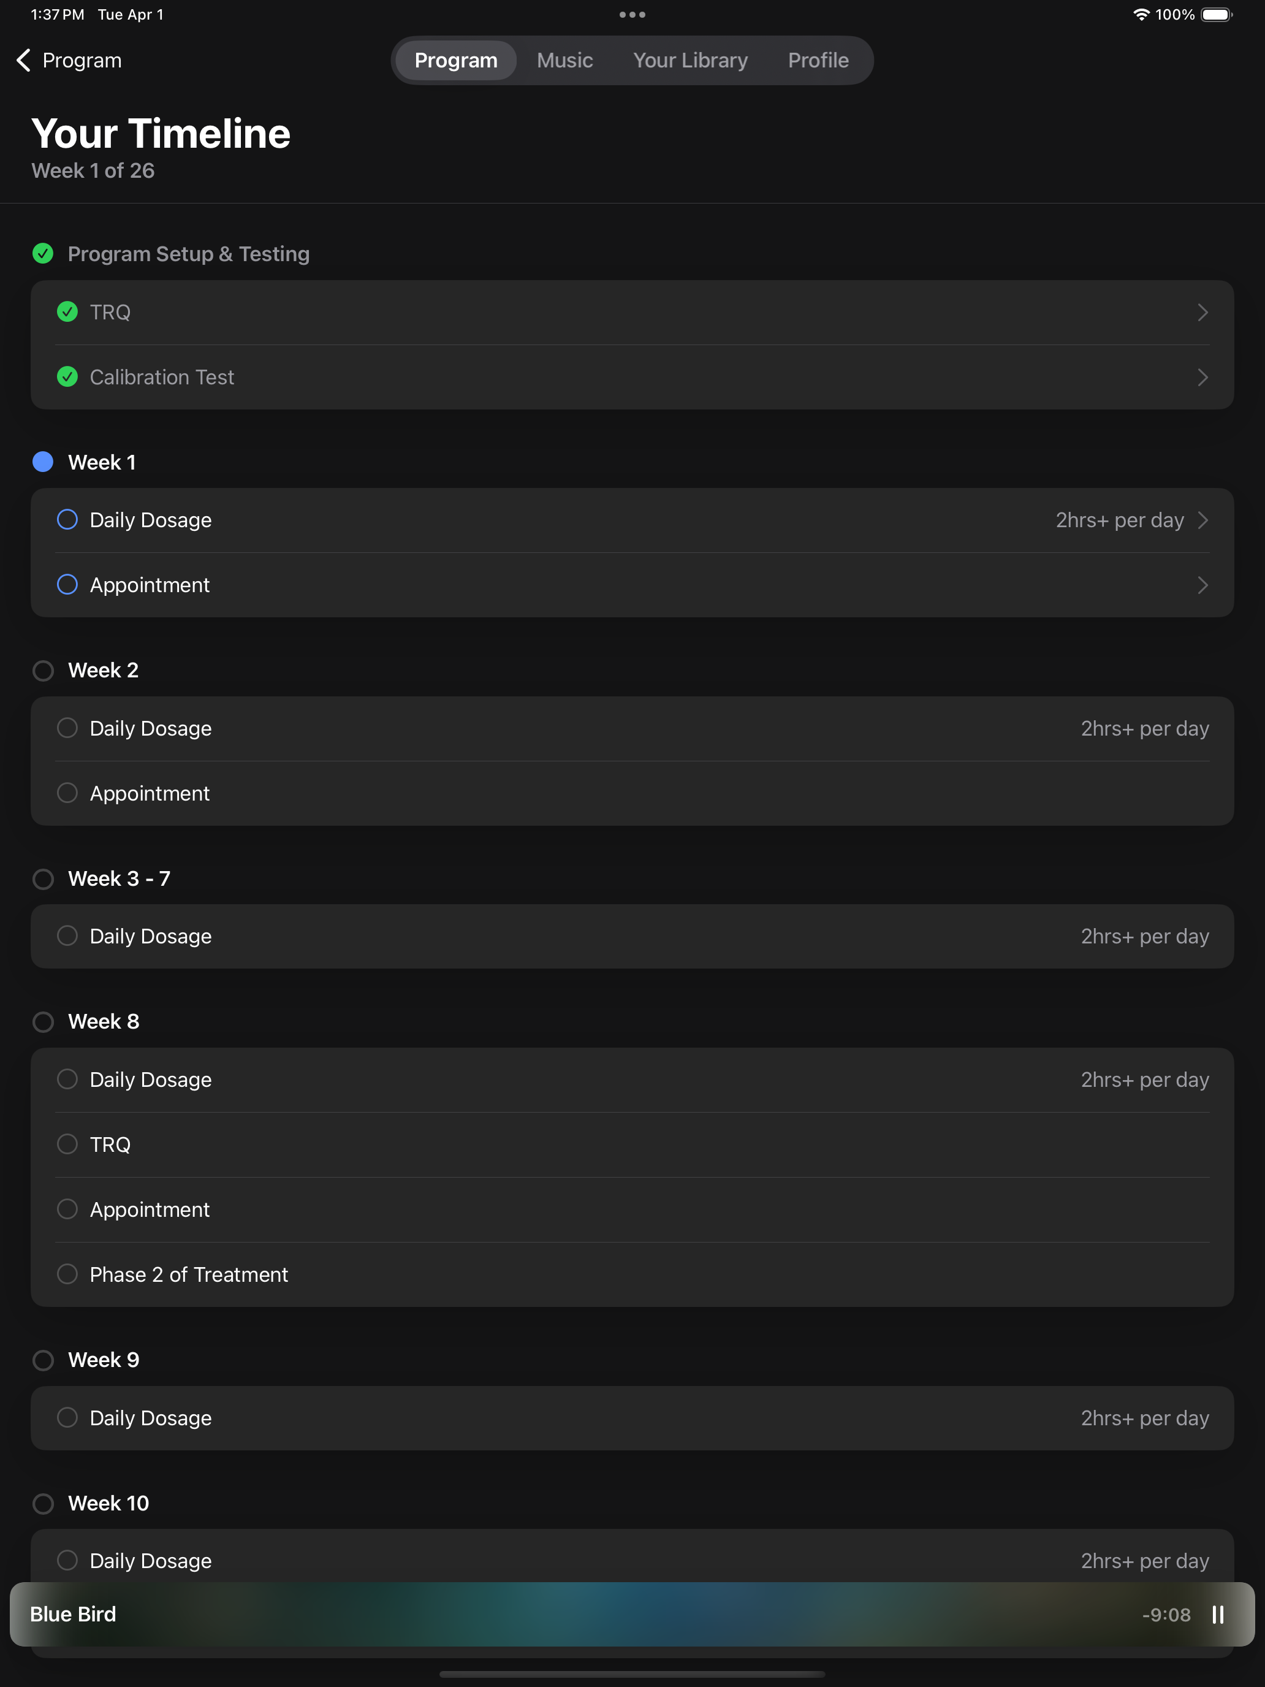Toggle the Week 1 Appointment circle
The width and height of the screenshot is (1265, 1687).
tap(67, 584)
